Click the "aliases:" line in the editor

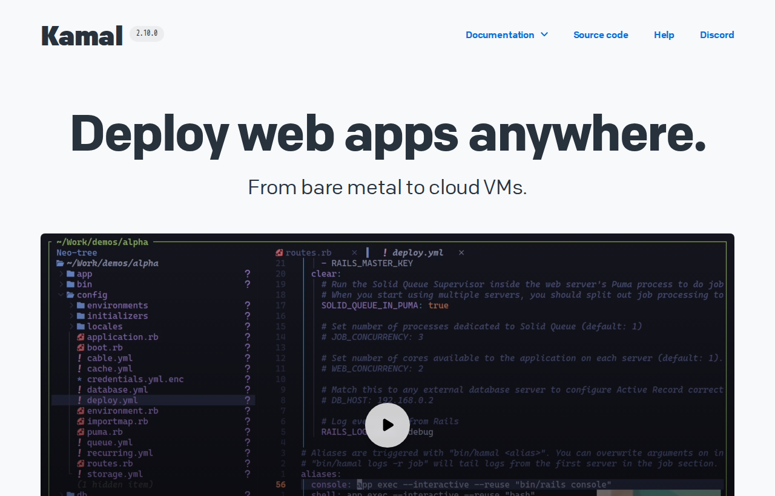point(321,474)
